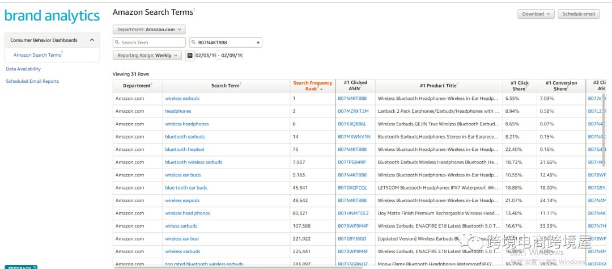Screen dimensions: 612x269
Task: Click the Lanback 2 Pack Earphones product title
Action: point(438,111)
